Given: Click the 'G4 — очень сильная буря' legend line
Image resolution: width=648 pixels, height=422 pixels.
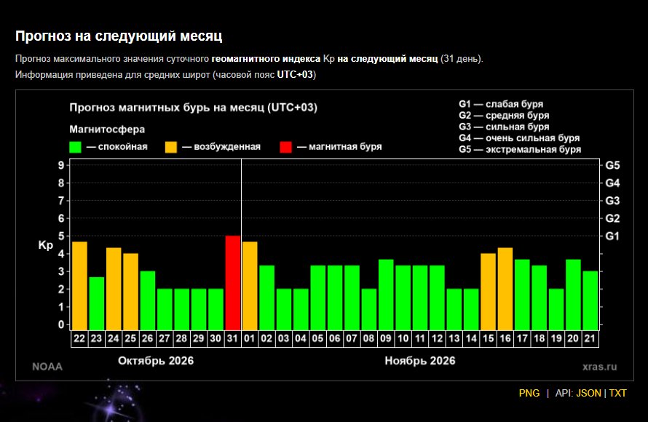Looking at the screenshot, I should coord(519,138).
